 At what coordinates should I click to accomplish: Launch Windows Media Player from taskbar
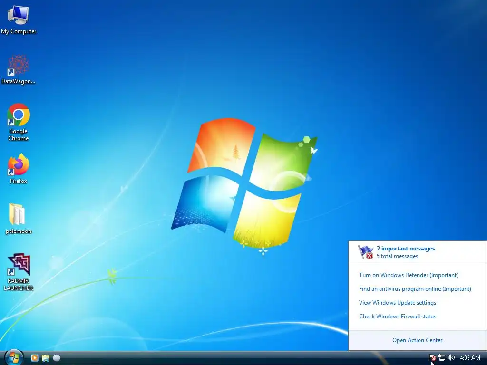(x=34, y=358)
